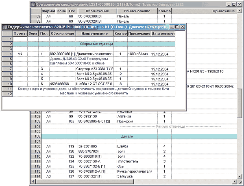Image resolution: width=244 pixels, height=186 pixels.
Task: Click 'Обозначение' column header in kit window
Action: 63,34
